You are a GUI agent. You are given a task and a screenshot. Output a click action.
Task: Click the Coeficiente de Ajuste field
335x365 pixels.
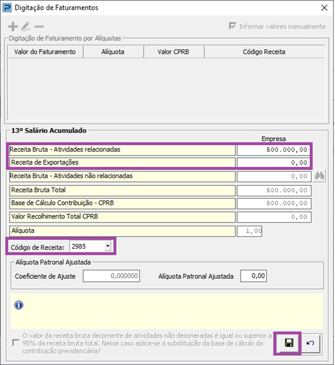pyautogui.click(x=111, y=276)
